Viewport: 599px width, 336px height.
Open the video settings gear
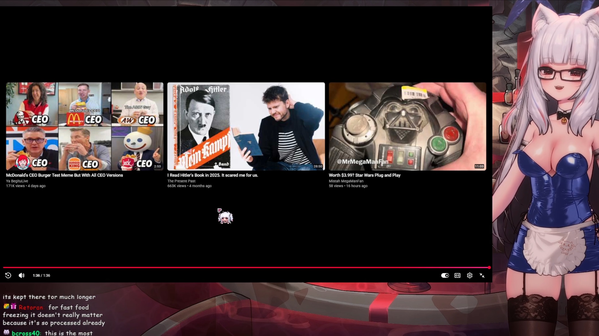(470, 275)
